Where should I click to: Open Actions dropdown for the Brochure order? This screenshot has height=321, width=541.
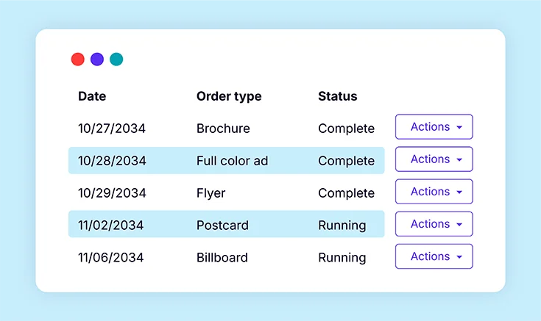pyautogui.click(x=434, y=127)
